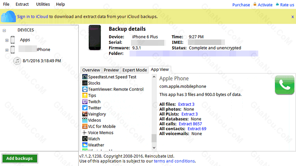
Task: Click Extract 8657 for All calls
Action: [x=190, y=124]
